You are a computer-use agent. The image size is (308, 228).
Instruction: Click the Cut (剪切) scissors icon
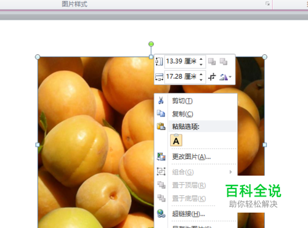click(x=161, y=100)
